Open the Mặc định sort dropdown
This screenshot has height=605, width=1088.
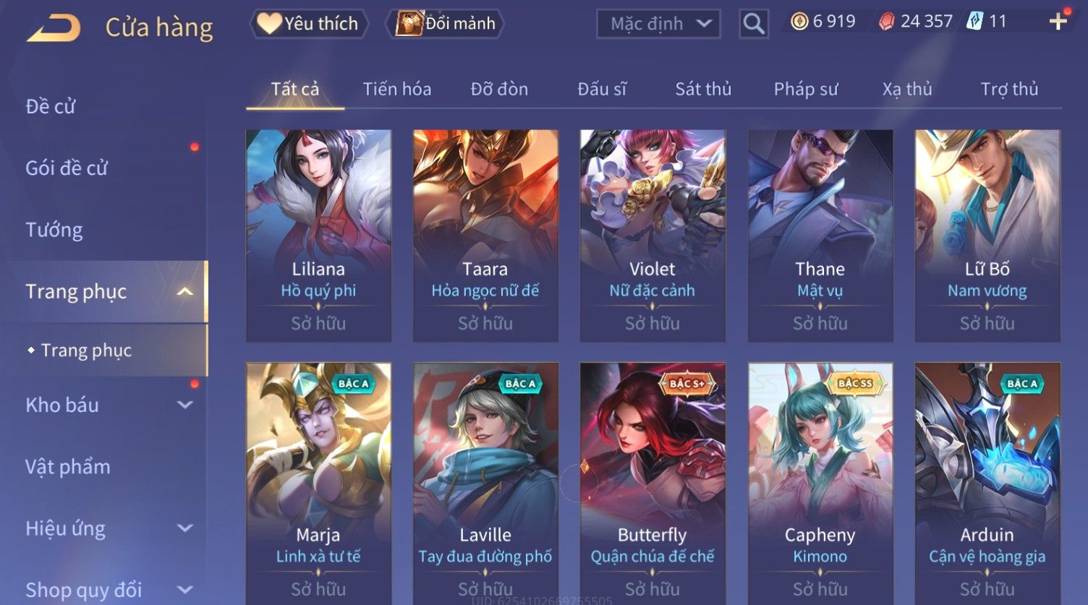click(x=658, y=24)
